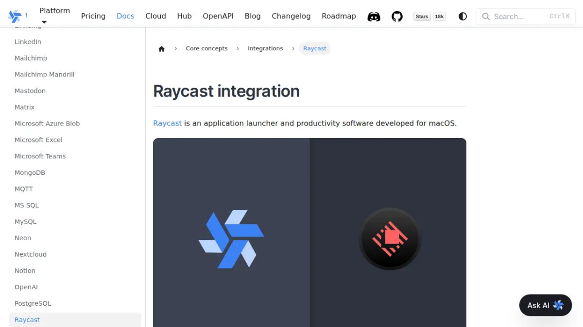
Task: Open the OpenAPI nav link
Action: pyautogui.click(x=218, y=16)
